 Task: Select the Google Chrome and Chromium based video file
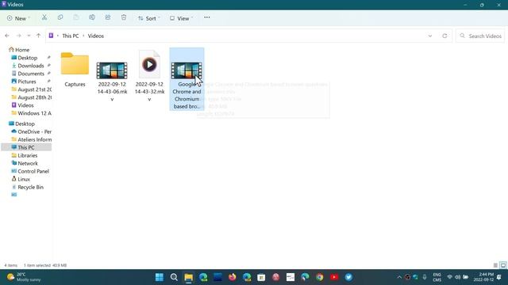(187, 79)
